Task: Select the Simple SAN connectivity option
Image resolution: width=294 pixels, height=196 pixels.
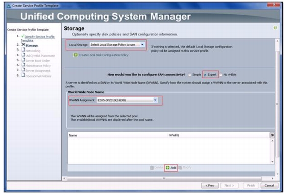Action: (190, 75)
